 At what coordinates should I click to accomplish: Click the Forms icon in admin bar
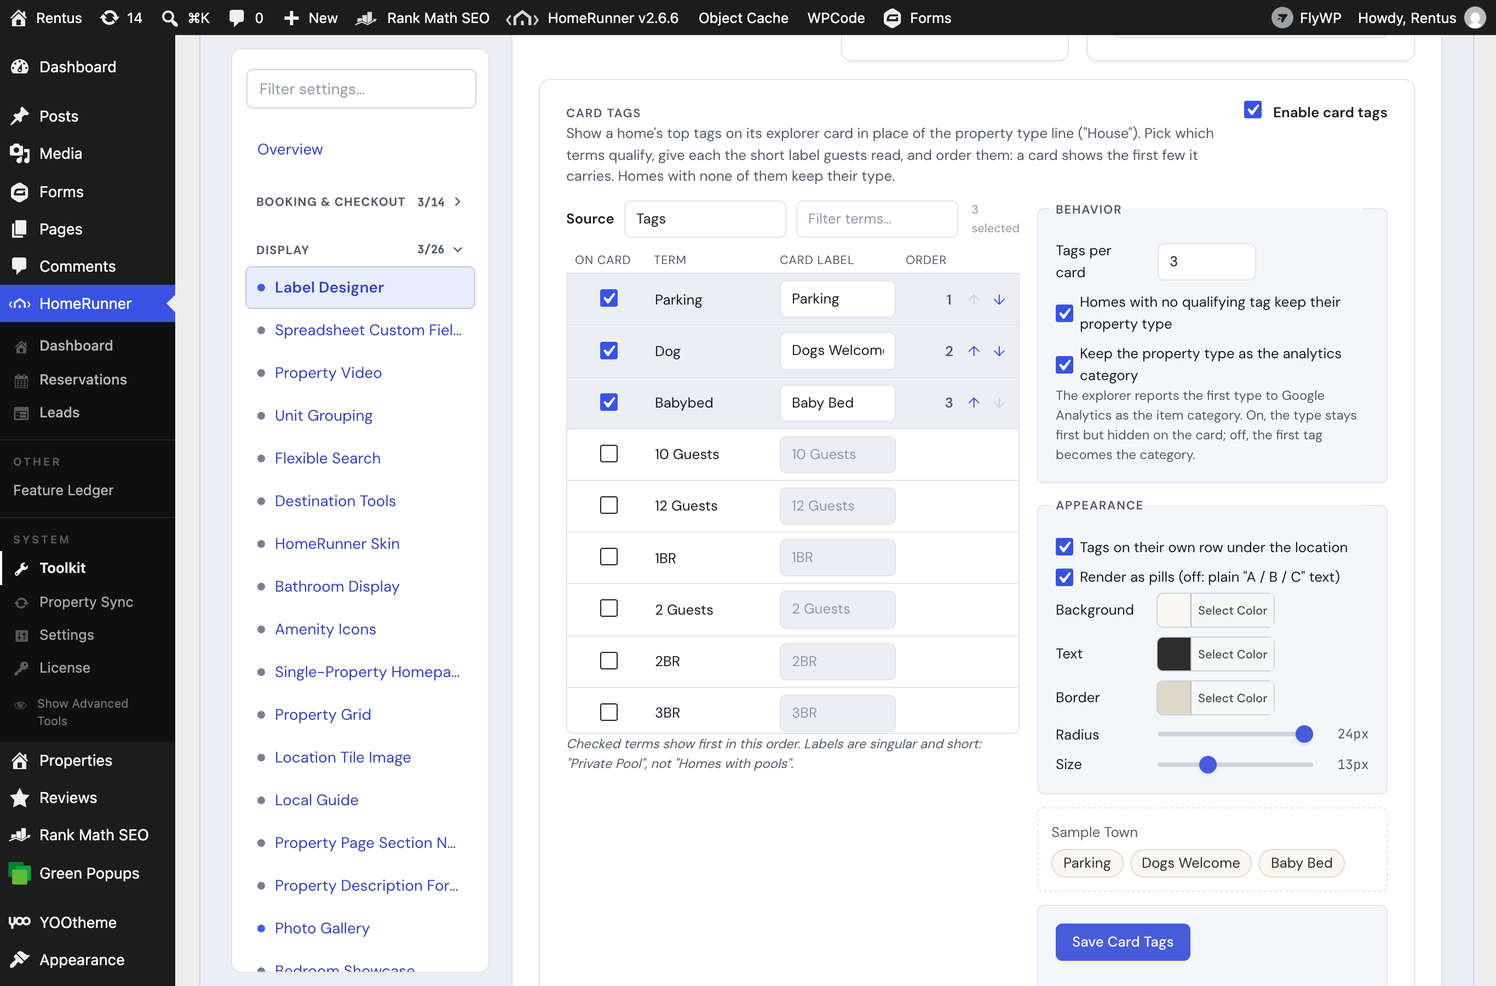(x=893, y=18)
